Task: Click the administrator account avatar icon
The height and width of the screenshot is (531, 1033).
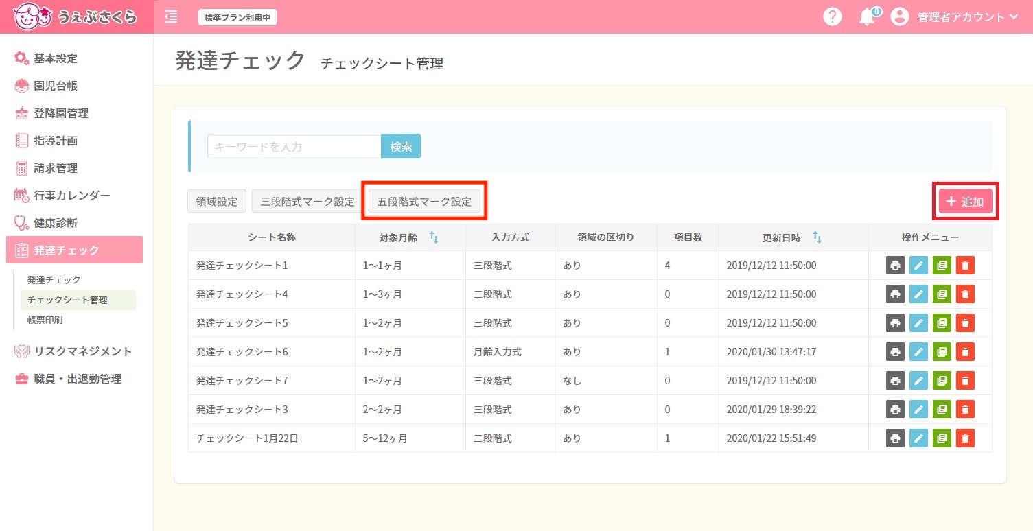Action: tap(899, 17)
